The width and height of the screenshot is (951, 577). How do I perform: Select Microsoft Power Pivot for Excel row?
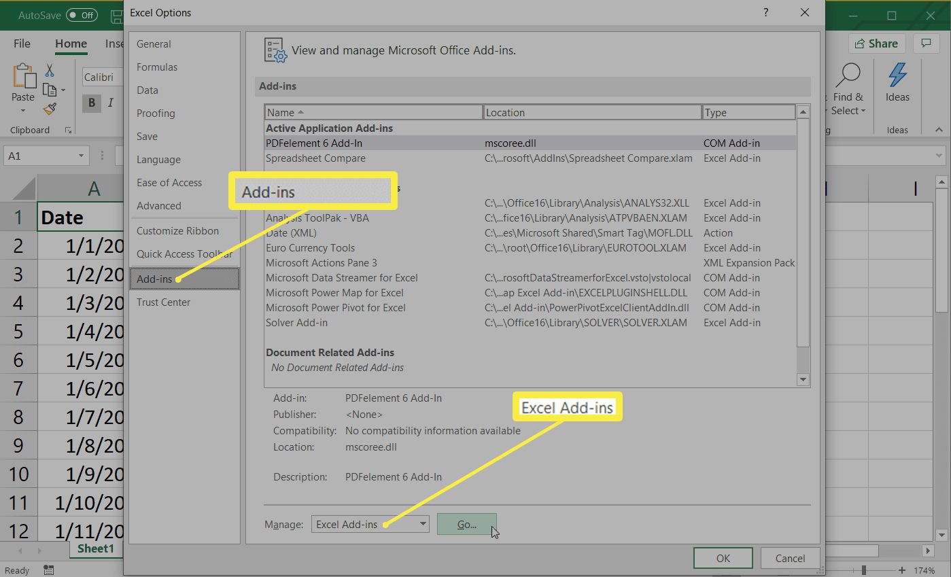point(530,308)
